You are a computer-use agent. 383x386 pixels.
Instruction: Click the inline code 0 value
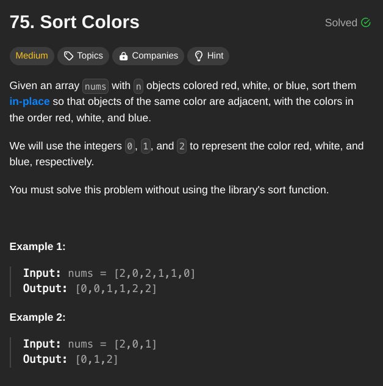(130, 146)
